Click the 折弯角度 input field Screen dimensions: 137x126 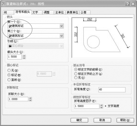point(112,90)
